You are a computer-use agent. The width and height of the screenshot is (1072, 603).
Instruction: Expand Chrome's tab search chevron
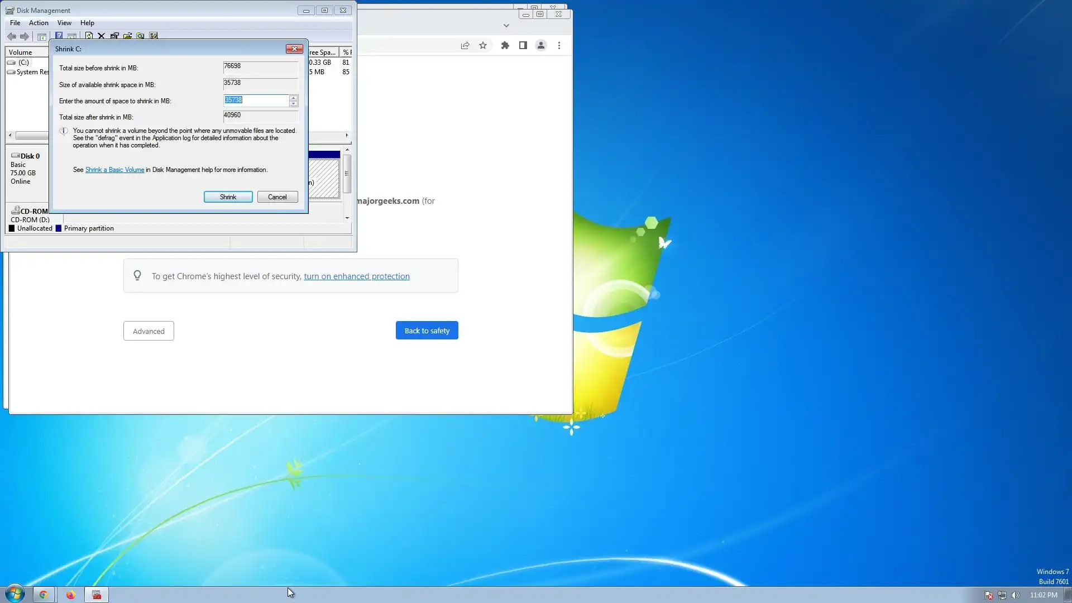coord(506,26)
